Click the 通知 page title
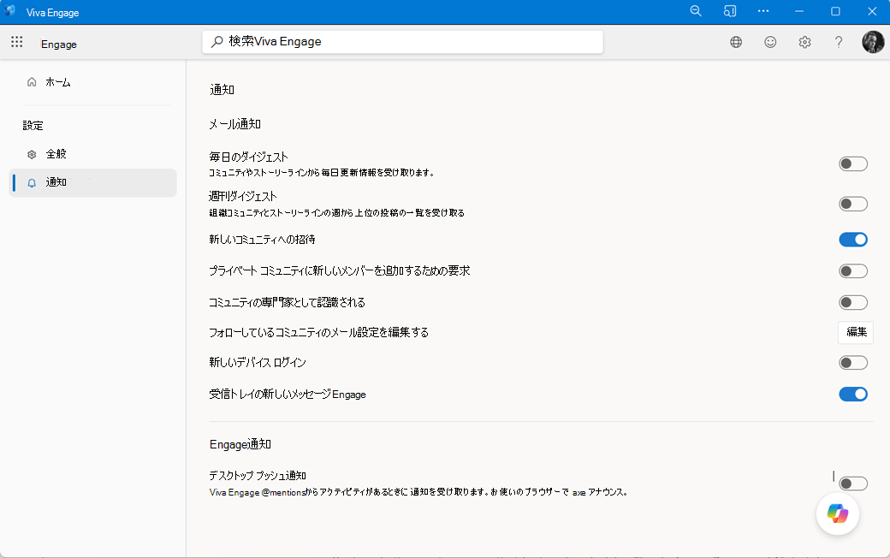This screenshot has height=558, width=890. [222, 90]
